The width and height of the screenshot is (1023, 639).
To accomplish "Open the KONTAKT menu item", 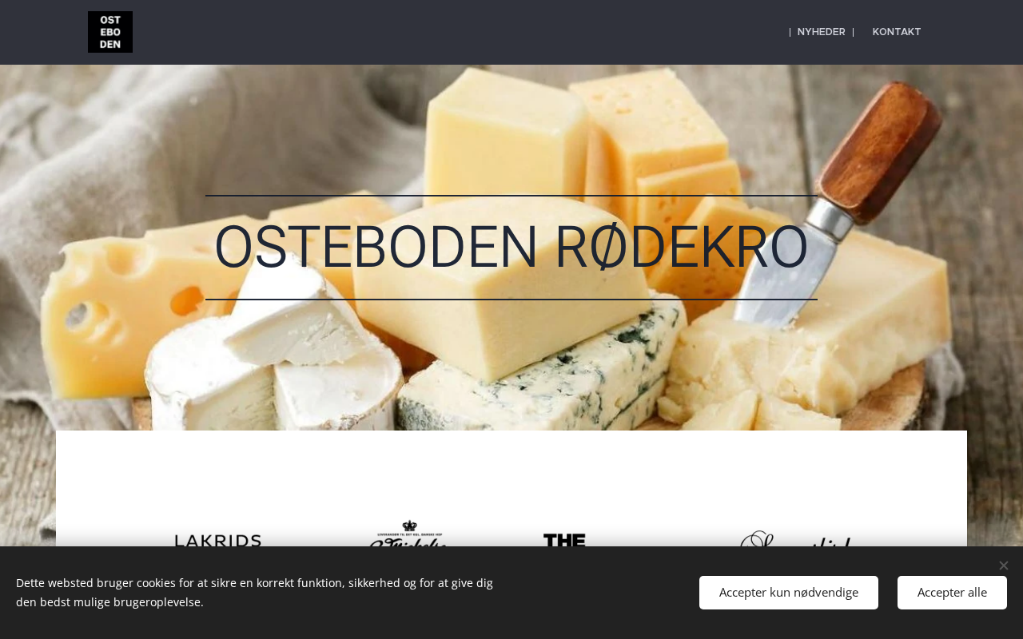I will 897,32.
